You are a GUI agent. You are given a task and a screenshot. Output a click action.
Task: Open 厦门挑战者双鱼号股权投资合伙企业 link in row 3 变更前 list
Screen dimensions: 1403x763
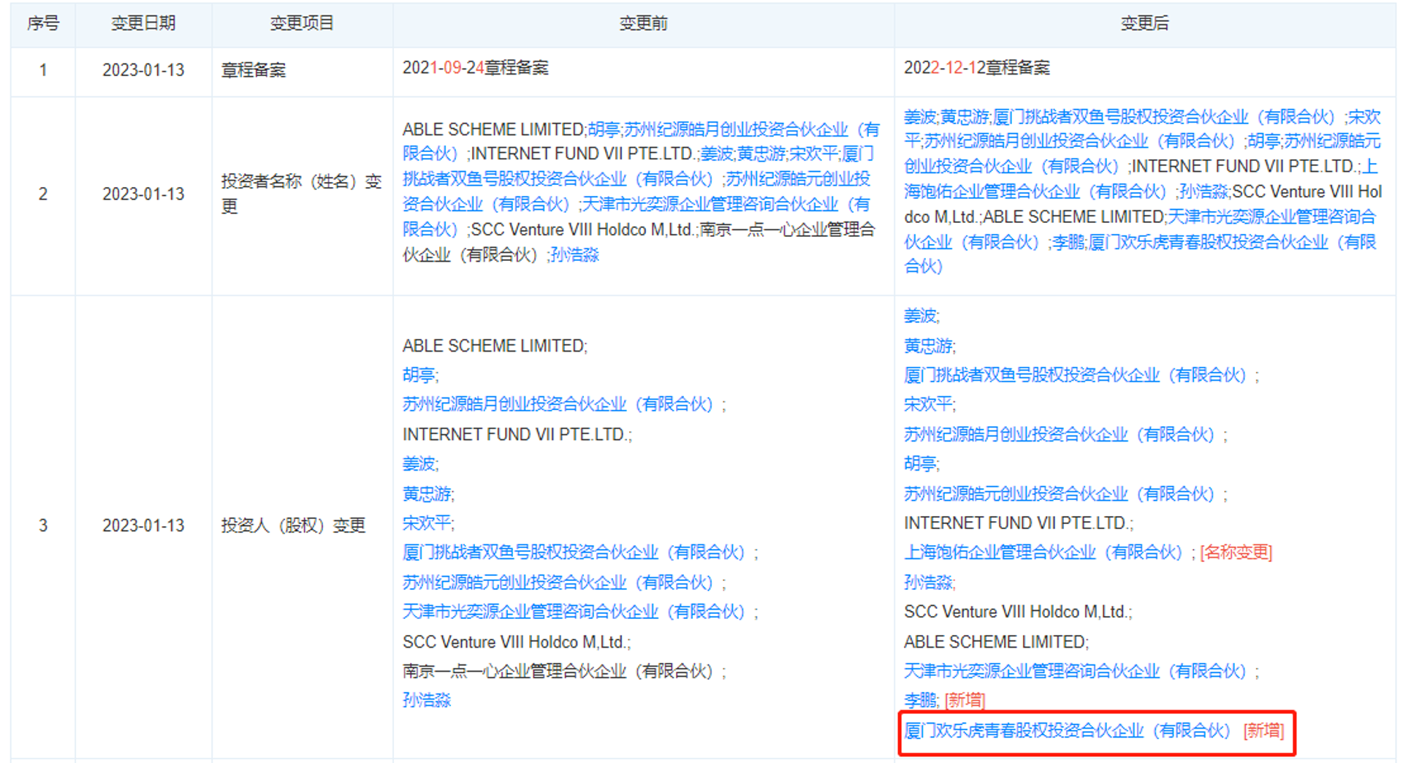574,553
